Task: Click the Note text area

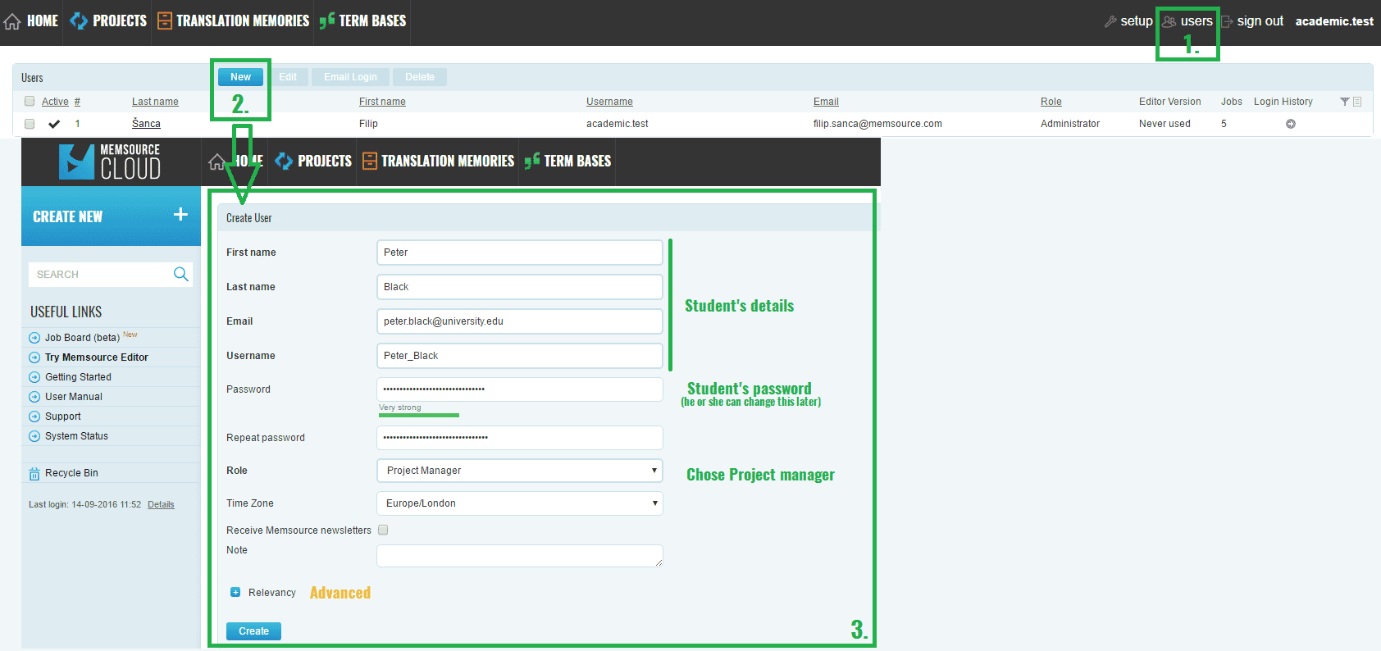Action: 519,556
